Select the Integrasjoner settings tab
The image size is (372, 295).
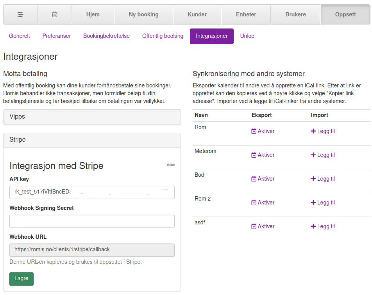click(x=212, y=36)
